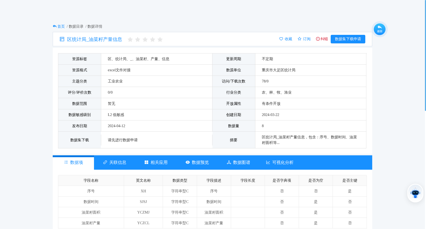
Task: Click the 数据类型 column header
Action: (180, 181)
